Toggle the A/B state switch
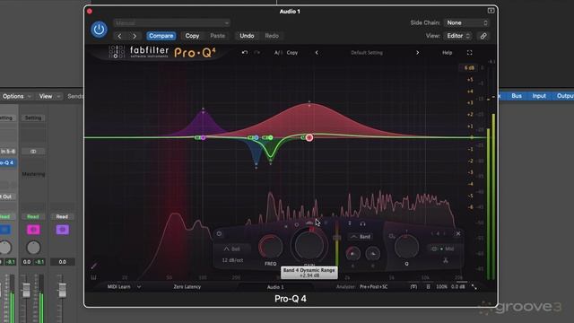The image size is (574, 323). (x=278, y=53)
